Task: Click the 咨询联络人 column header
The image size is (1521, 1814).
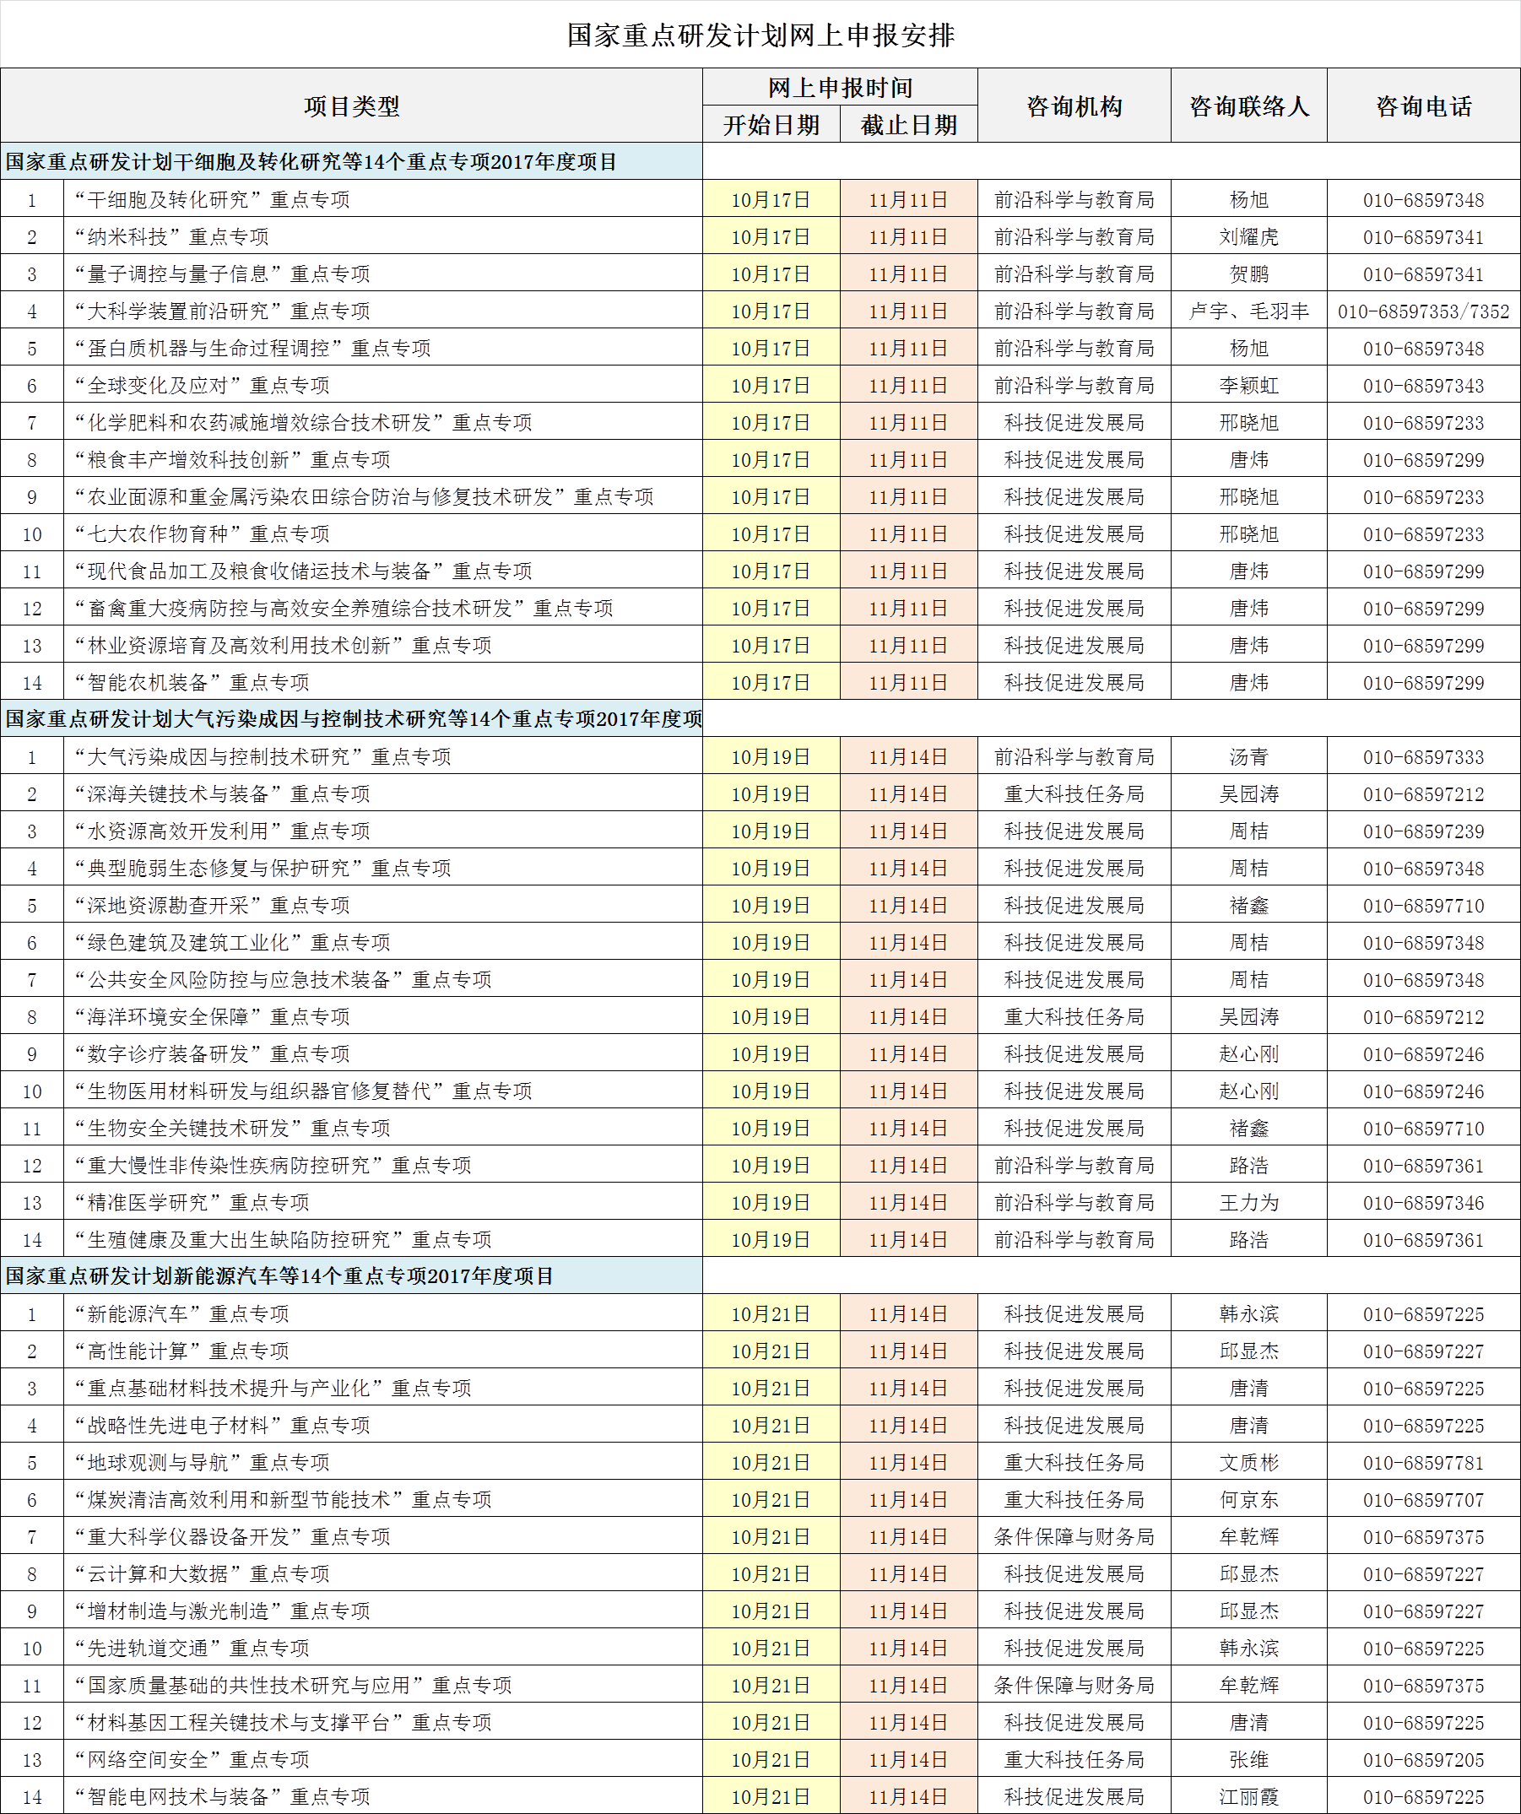Action: (1249, 106)
